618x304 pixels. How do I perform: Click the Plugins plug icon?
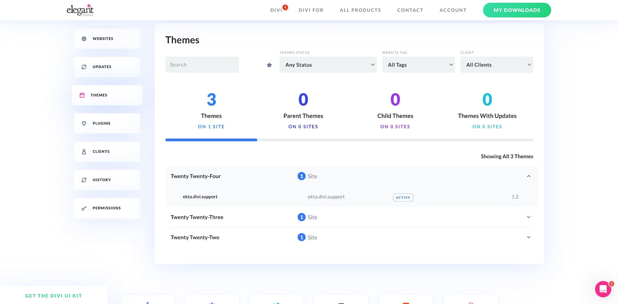[84, 123]
